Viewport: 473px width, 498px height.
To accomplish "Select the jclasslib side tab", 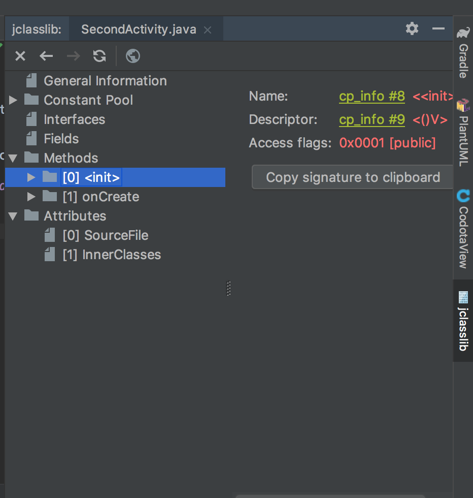I will click(x=463, y=321).
